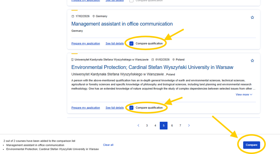This screenshot has width=280, height=154.
Task: Go to previous page using left chevron
Action: tap(138, 126)
